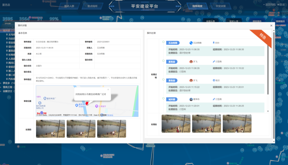The height and width of the screenshot is (165, 288).
Task: Click the 加油站 blue map marker
Action: coord(76,105)
